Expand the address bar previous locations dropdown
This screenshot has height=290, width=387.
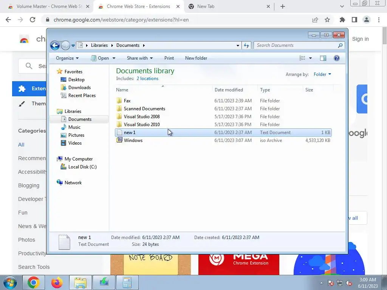pyautogui.click(x=238, y=45)
